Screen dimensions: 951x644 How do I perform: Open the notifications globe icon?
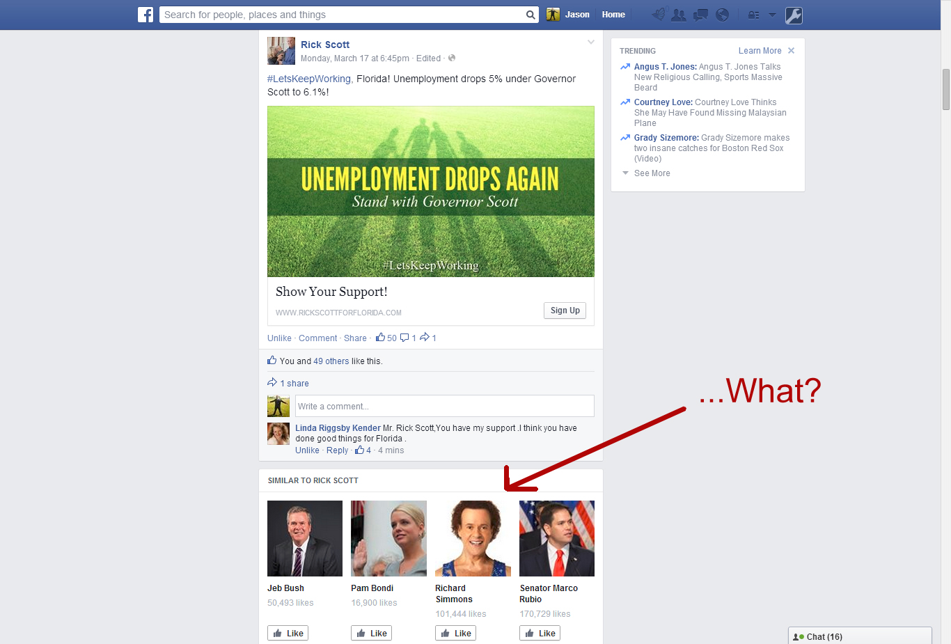(x=722, y=15)
